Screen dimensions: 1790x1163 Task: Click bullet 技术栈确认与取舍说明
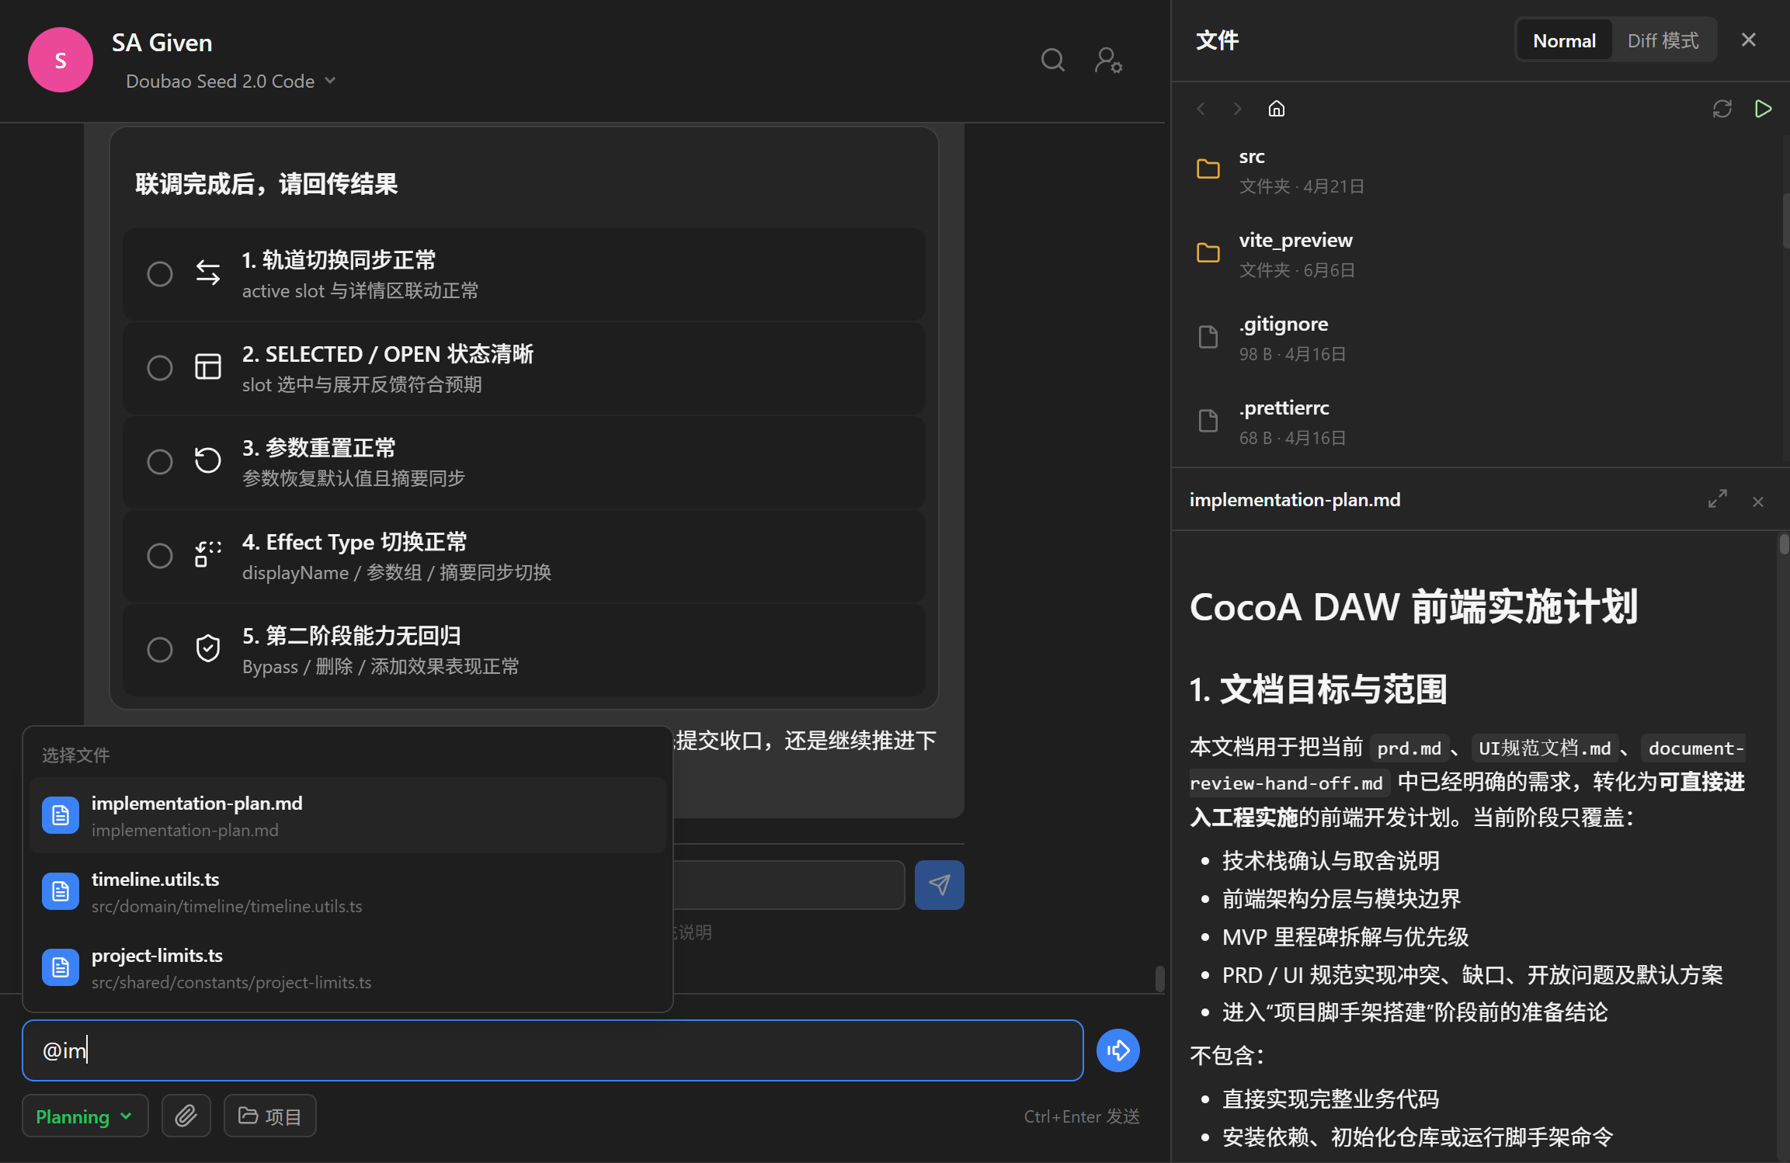point(1330,860)
